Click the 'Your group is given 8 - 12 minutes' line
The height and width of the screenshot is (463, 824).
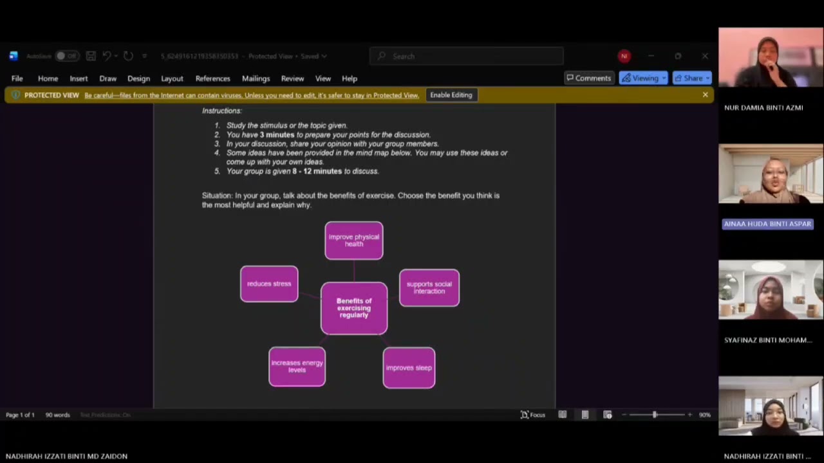tap(303, 171)
